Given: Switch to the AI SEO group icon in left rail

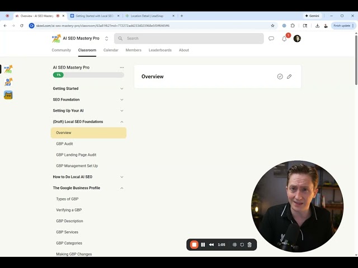Looking at the screenshot, I should [8, 82].
